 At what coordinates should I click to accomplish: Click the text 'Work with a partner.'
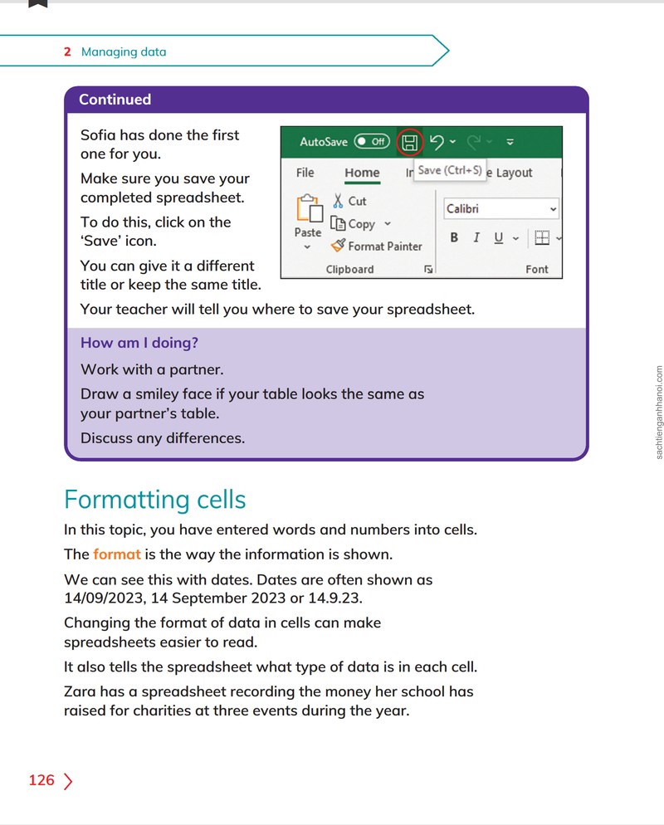coord(152,369)
